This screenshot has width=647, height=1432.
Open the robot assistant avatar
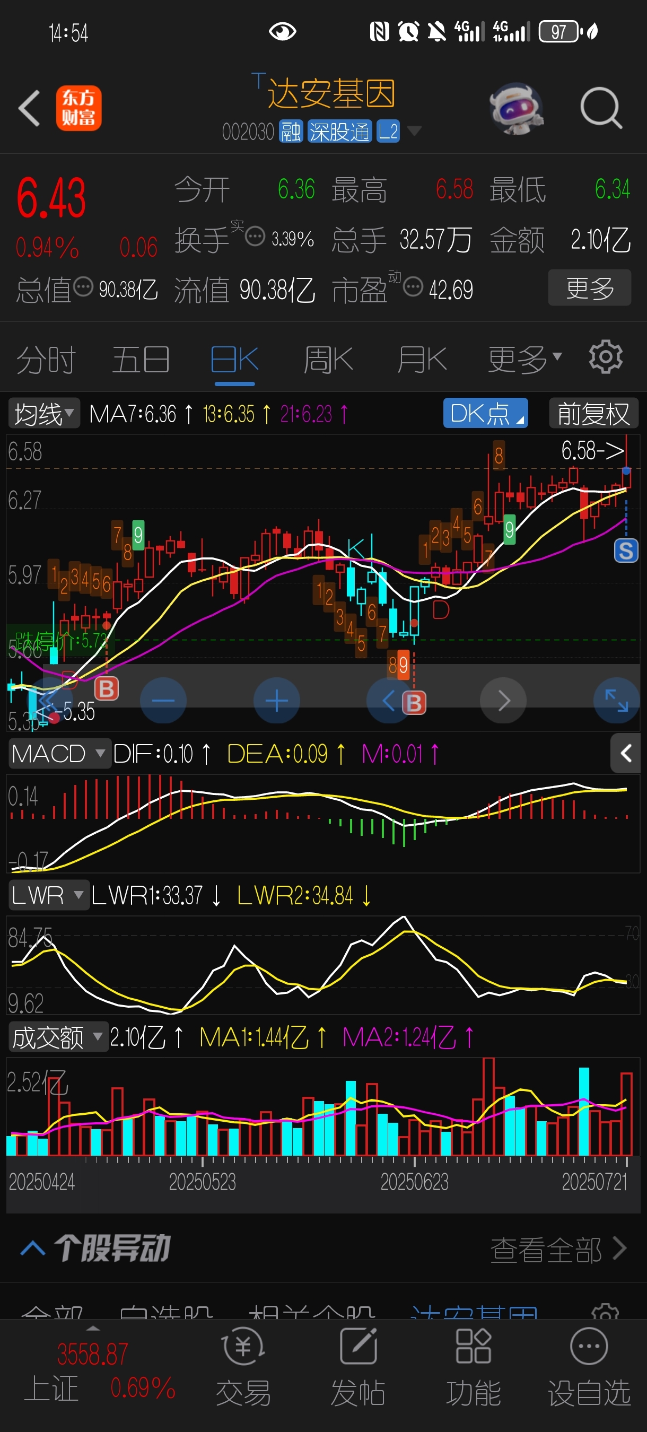pyautogui.click(x=517, y=108)
